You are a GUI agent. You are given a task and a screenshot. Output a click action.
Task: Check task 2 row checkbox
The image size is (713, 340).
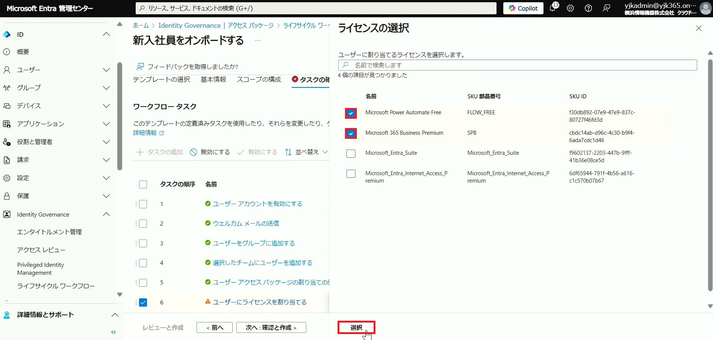[x=143, y=223]
